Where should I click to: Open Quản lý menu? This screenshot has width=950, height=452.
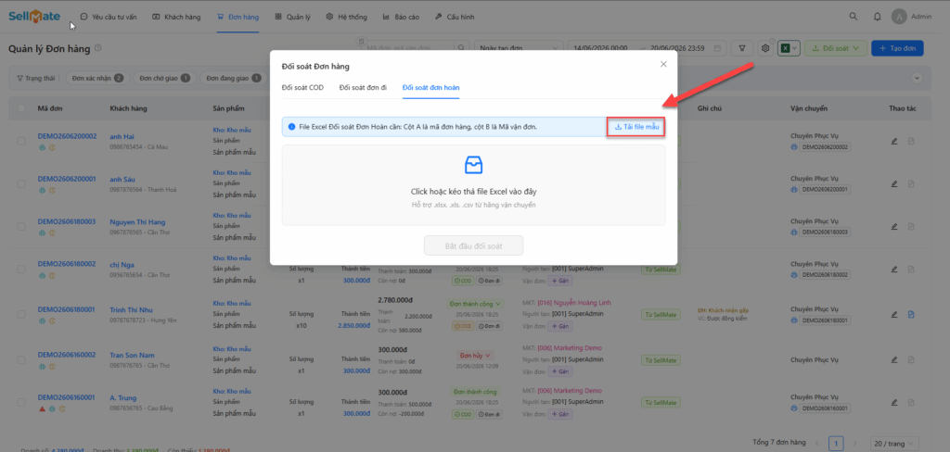(292, 17)
